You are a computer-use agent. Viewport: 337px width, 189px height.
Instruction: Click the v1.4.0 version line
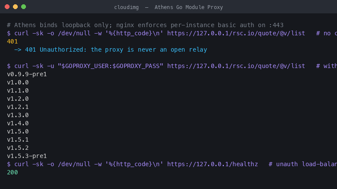point(18,123)
